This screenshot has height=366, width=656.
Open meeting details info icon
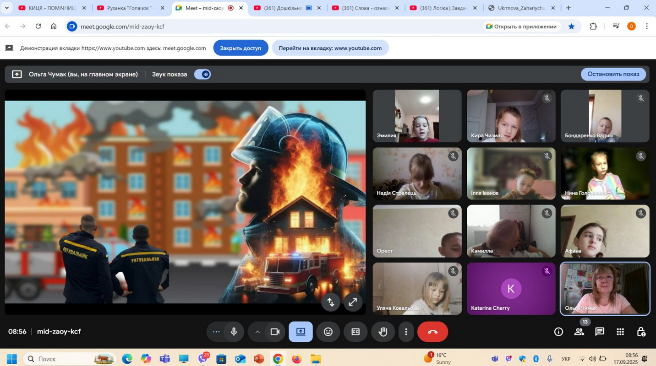[558, 332]
